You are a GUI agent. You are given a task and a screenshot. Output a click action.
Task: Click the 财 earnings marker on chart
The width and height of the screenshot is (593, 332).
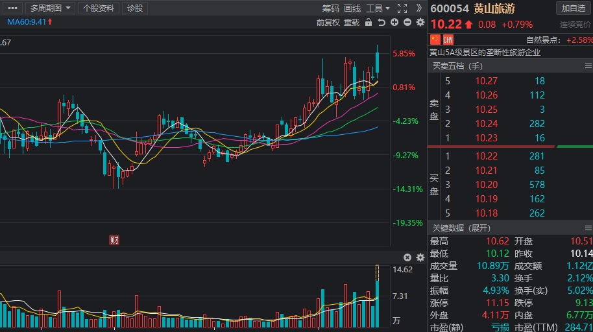click(x=114, y=240)
